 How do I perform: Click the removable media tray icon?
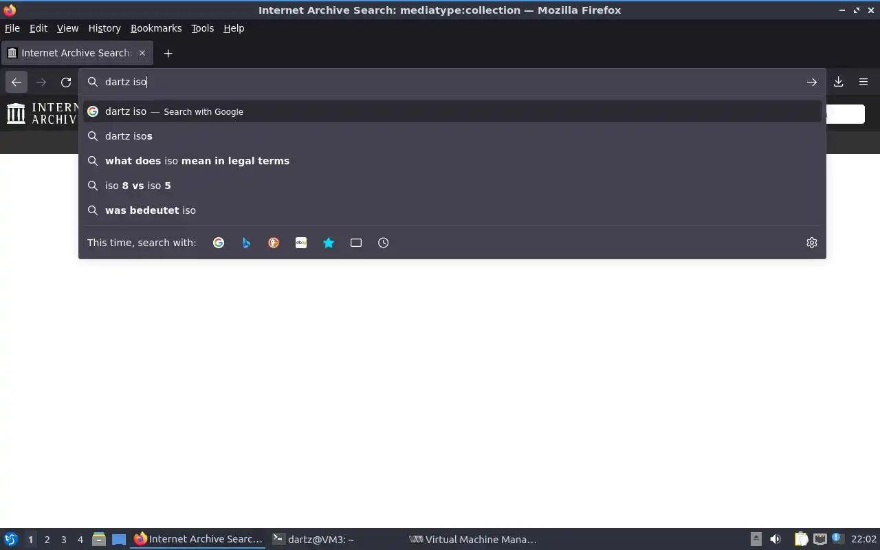(x=756, y=540)
